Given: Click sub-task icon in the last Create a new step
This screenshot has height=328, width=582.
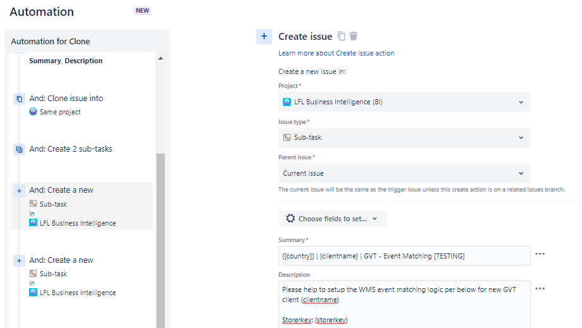Looking at the screenshot, I should [x=33, y=274].
